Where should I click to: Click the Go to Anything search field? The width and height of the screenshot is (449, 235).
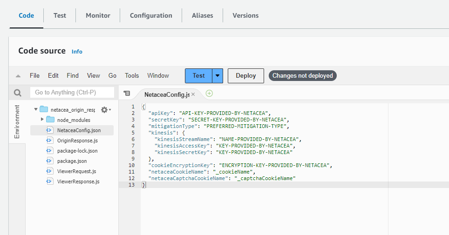[x=72, y=93]
